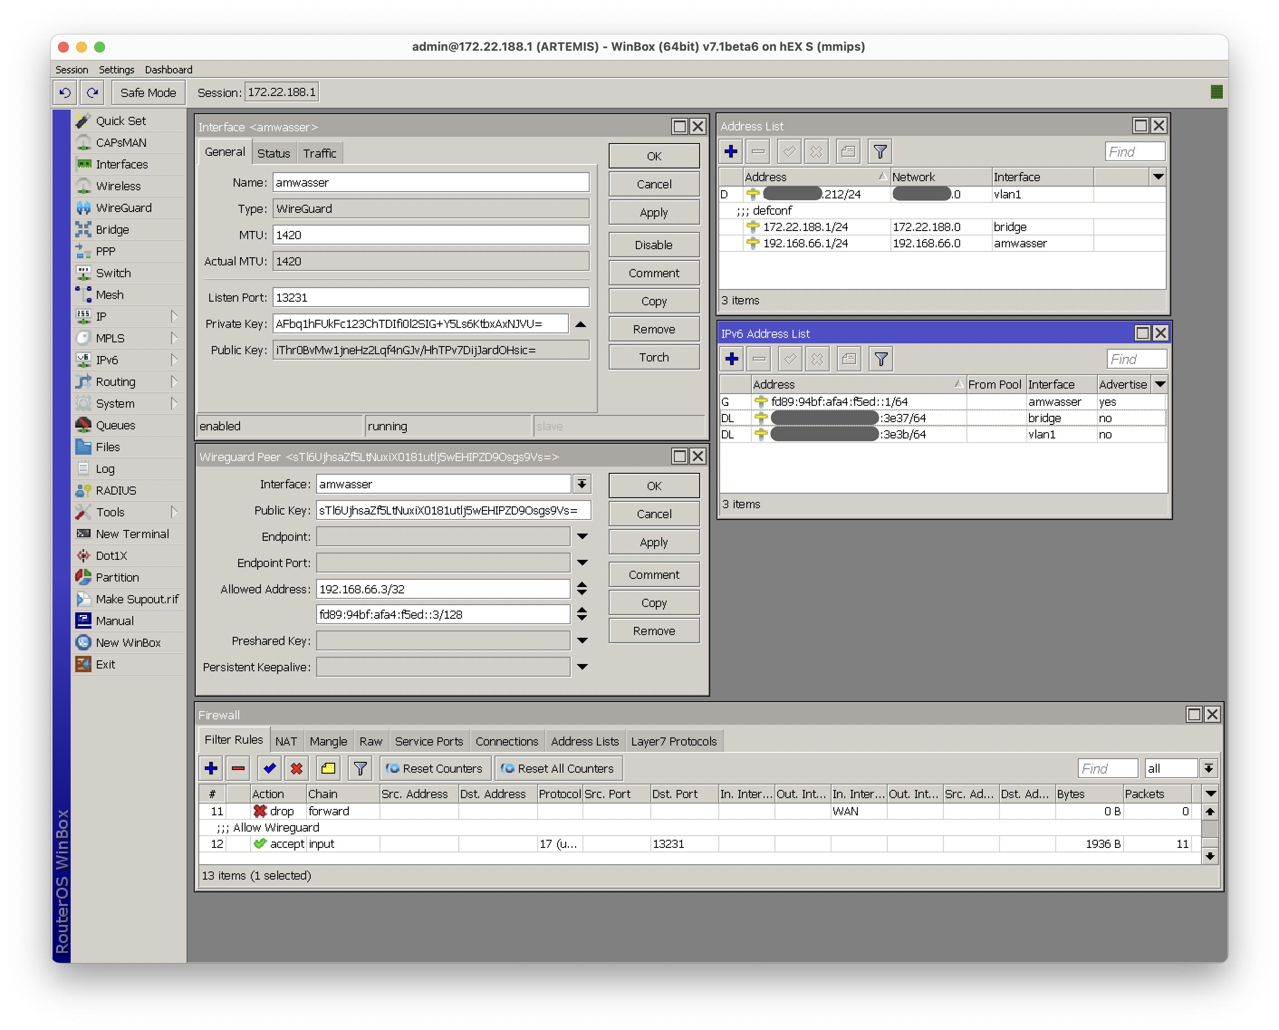Switch to the NAT tab in Firewall

286,741
